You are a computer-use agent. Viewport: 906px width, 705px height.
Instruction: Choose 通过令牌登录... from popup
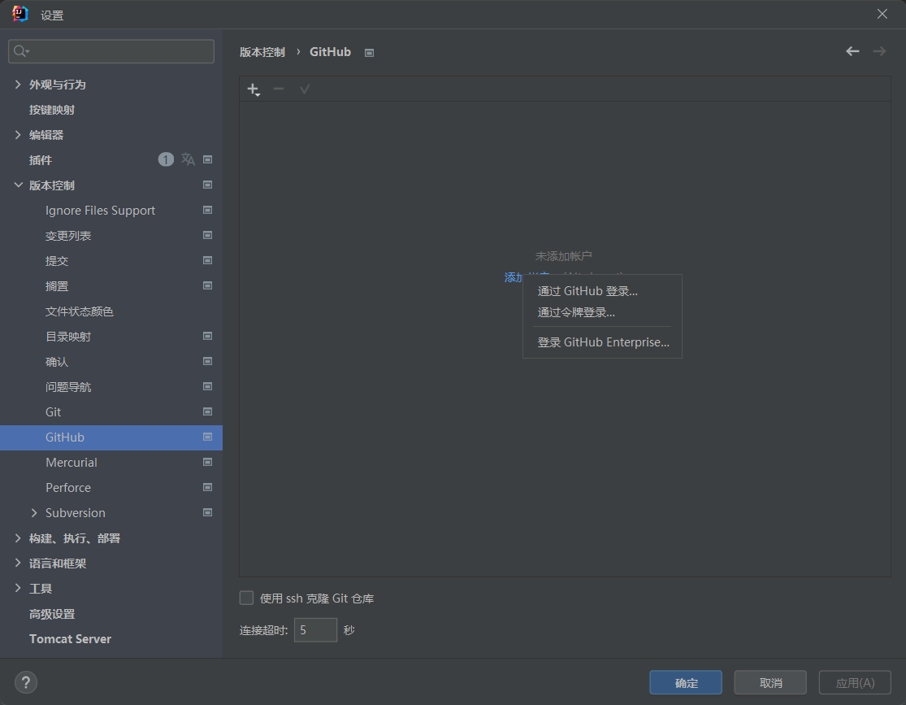point(602,312)
